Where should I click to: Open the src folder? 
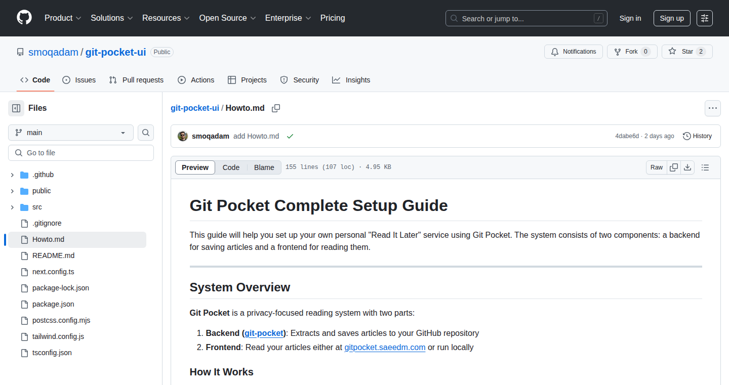click(x=37, y=207)
